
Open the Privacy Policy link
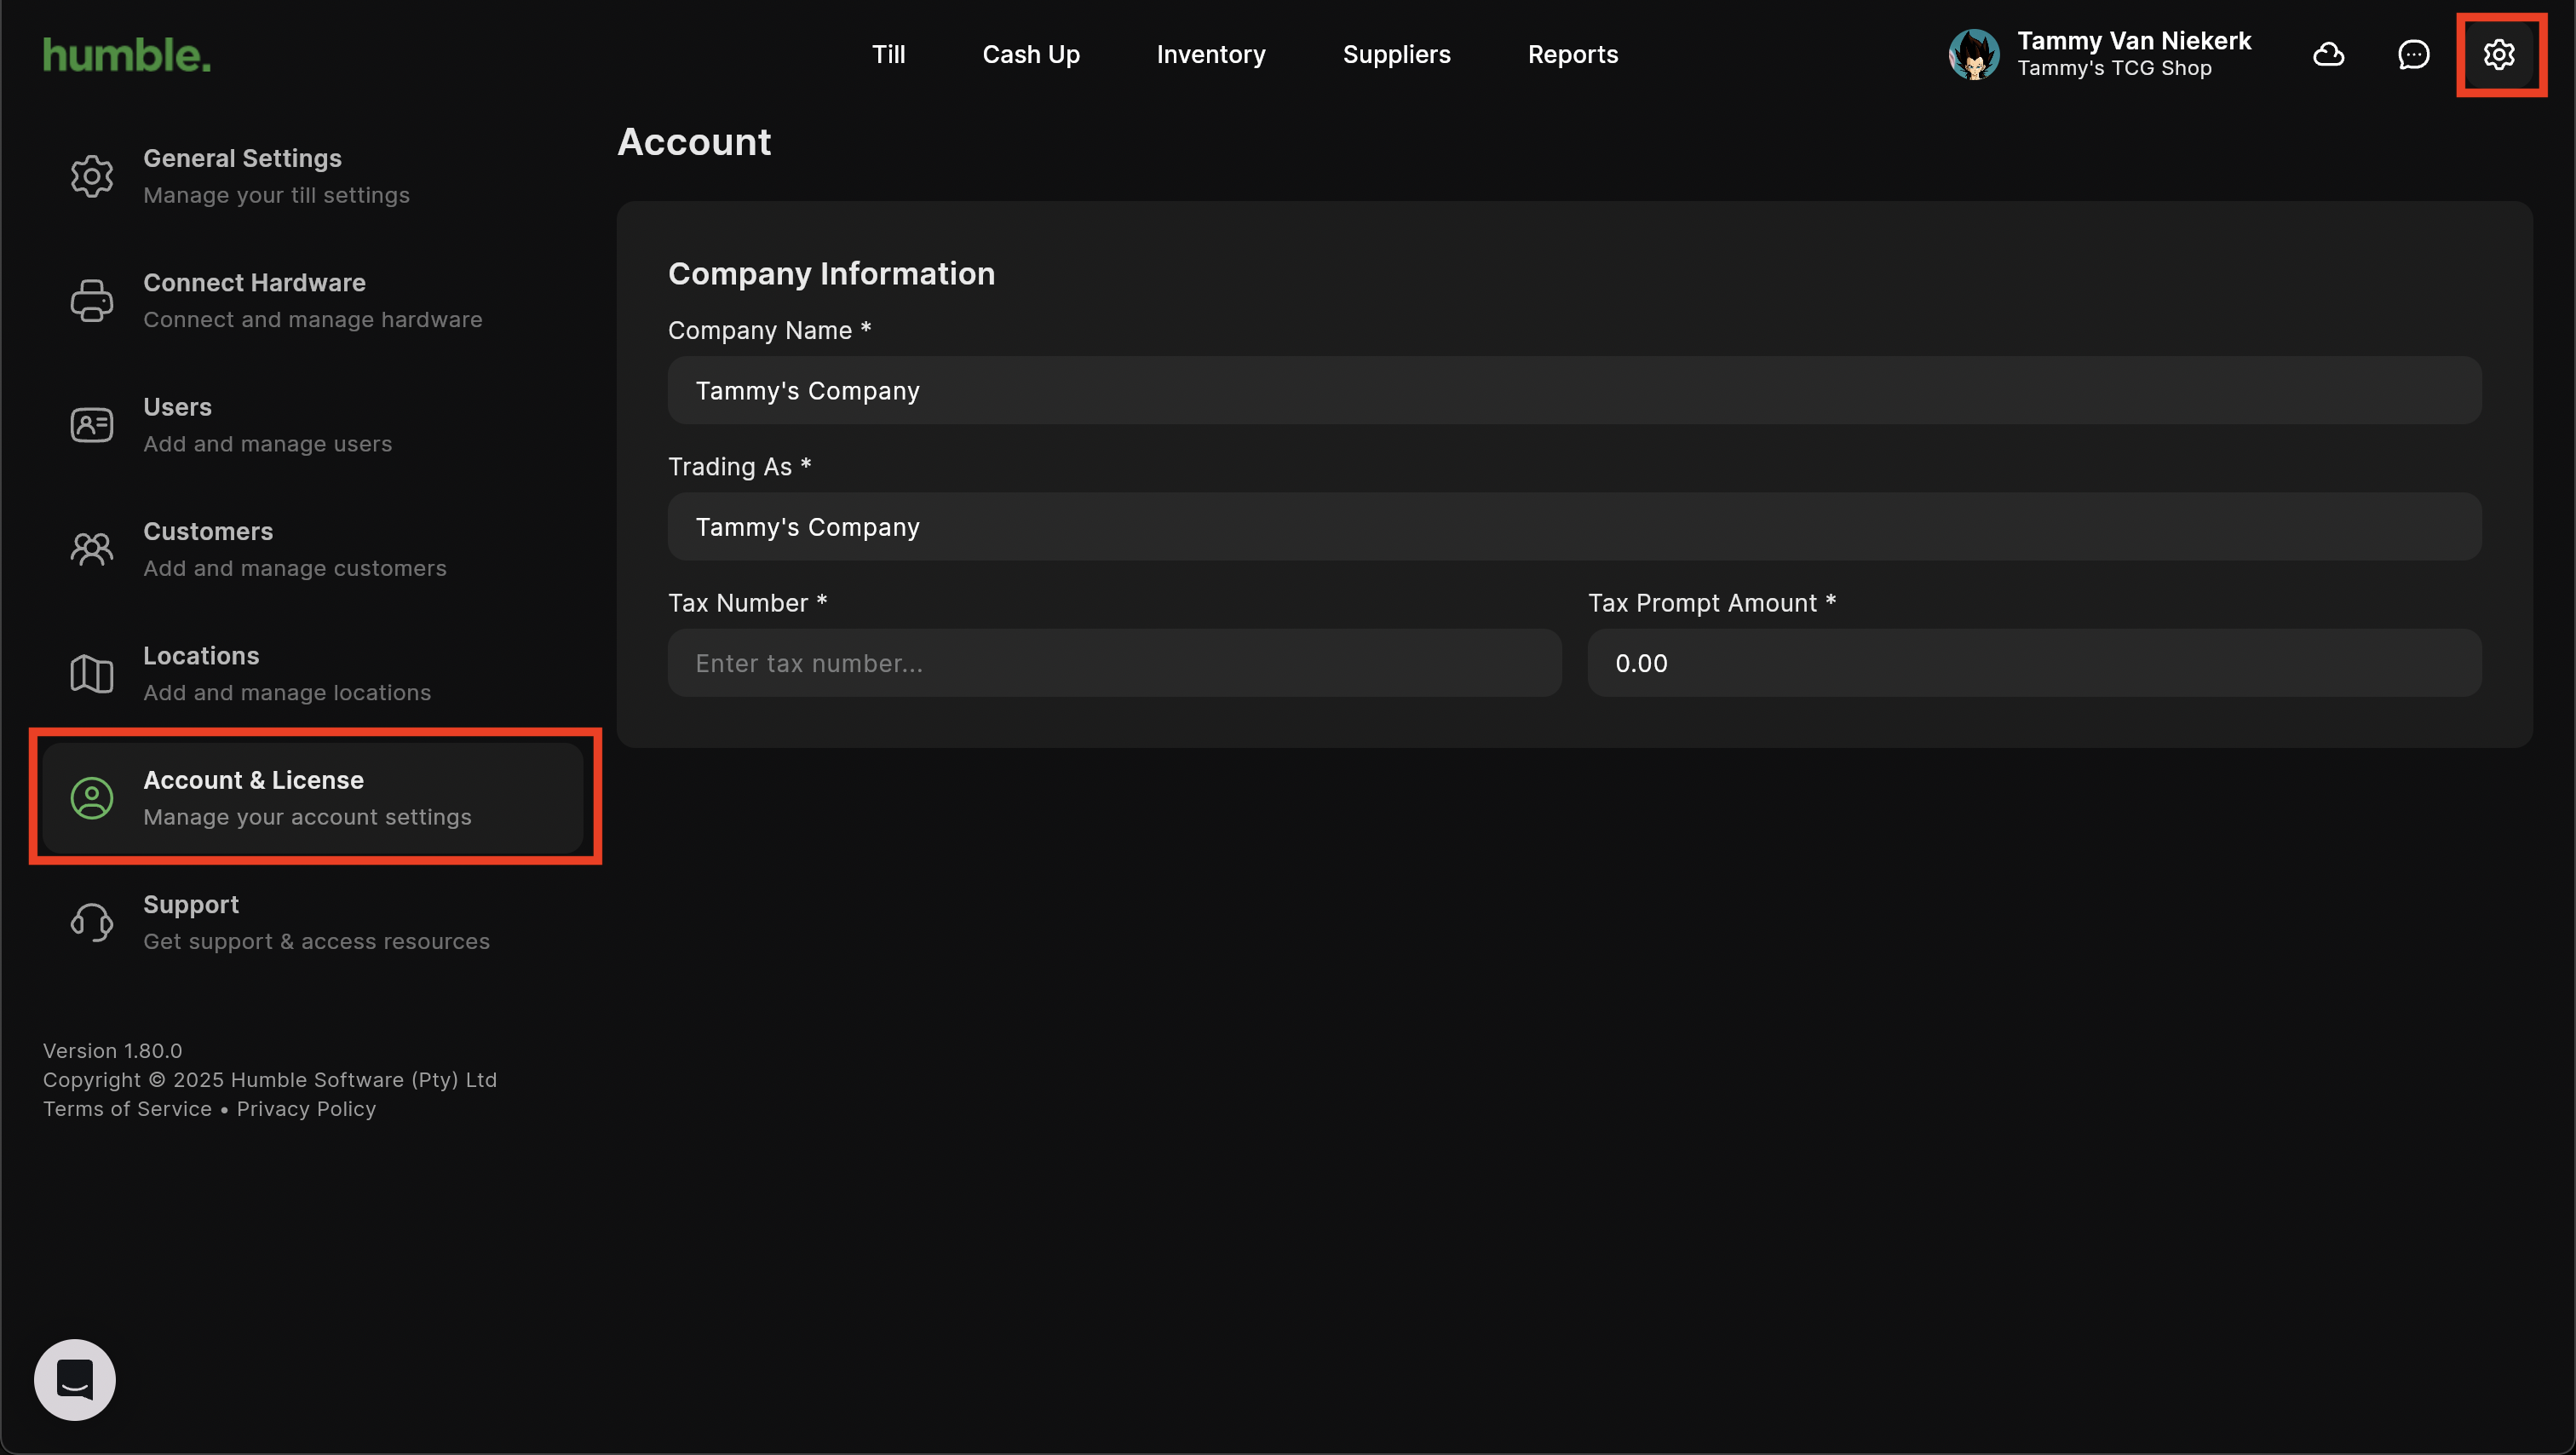click(306, 1109)
